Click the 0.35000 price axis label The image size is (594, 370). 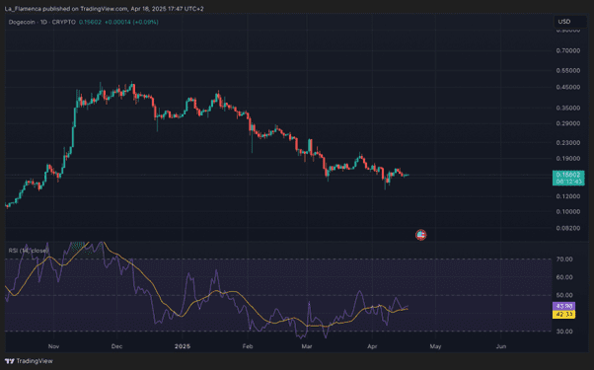point(568,108)
